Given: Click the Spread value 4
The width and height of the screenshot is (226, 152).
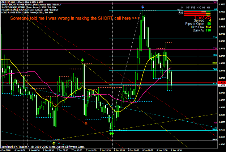Looking at the screenshot, I should coord(210,21).
